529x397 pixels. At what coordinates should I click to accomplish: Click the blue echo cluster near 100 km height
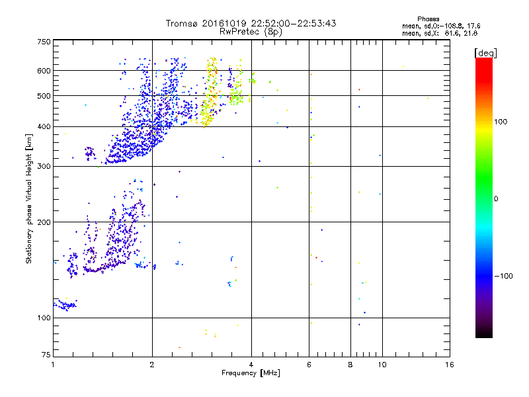click(x=65, y=305)
